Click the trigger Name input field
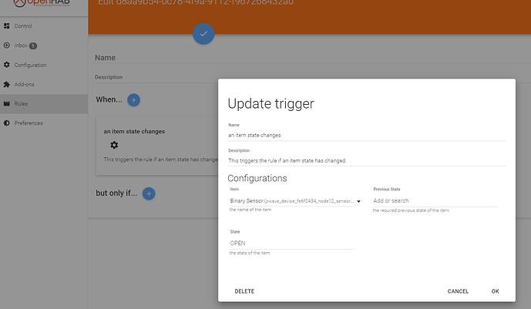Image resolution: width=531 pixels, height=309 pixels. 366,134
